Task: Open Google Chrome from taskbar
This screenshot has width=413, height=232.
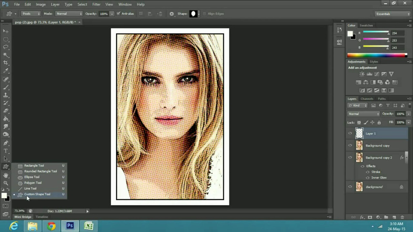Action: pyautogui.click(x=51, y=226)
